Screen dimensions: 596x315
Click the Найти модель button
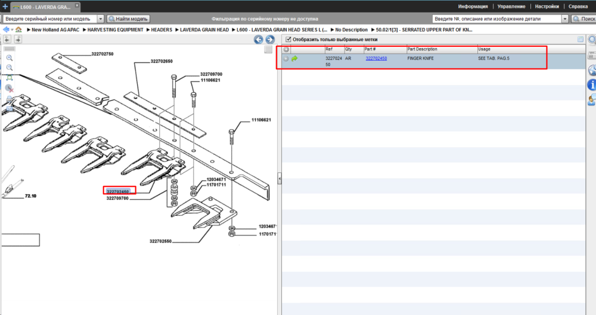(x=129, y=18)
